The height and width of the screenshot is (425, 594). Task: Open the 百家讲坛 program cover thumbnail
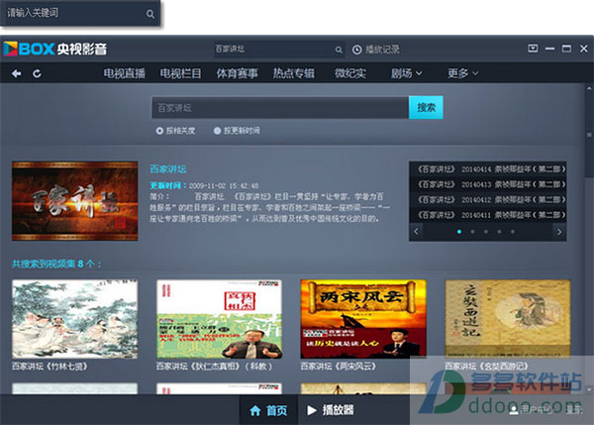point(74,201)
